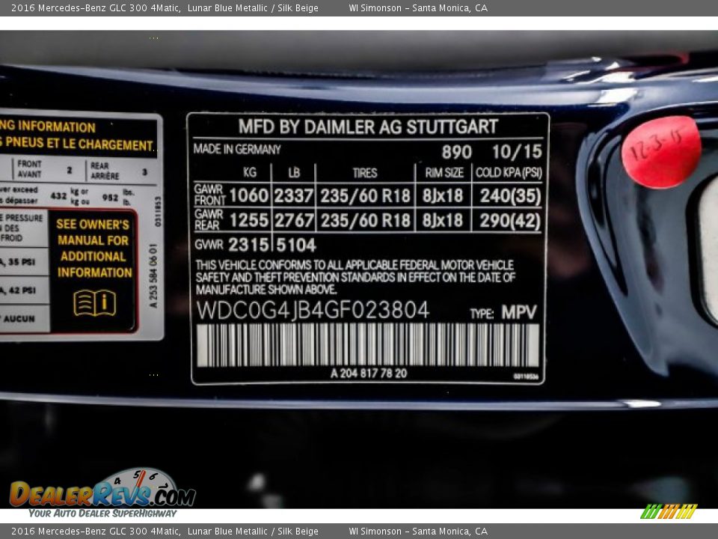Click the bottom Lunar Blue Metallic / Silk Beige caption
The image size is (718, 539).
click(253, 532)
